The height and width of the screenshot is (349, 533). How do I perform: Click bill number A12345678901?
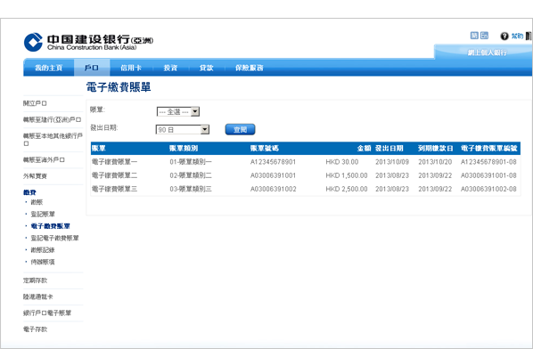point(274,162)
